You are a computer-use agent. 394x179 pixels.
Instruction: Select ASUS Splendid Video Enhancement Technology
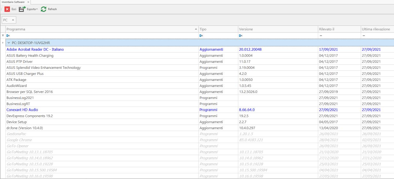[200, 68]
